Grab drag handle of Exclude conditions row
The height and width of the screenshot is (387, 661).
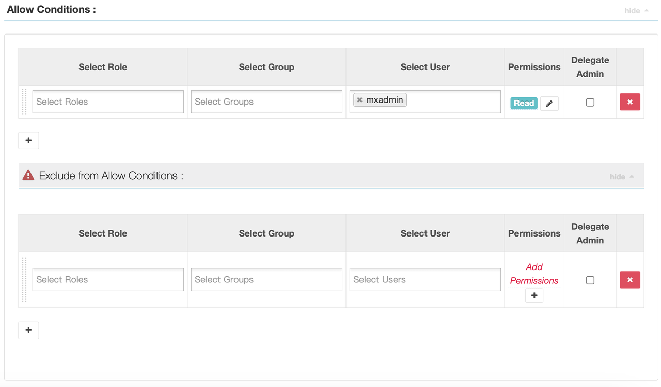(24, 280)
